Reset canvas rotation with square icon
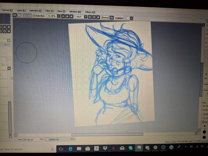The image size is (208, 156). pos(98,17)
